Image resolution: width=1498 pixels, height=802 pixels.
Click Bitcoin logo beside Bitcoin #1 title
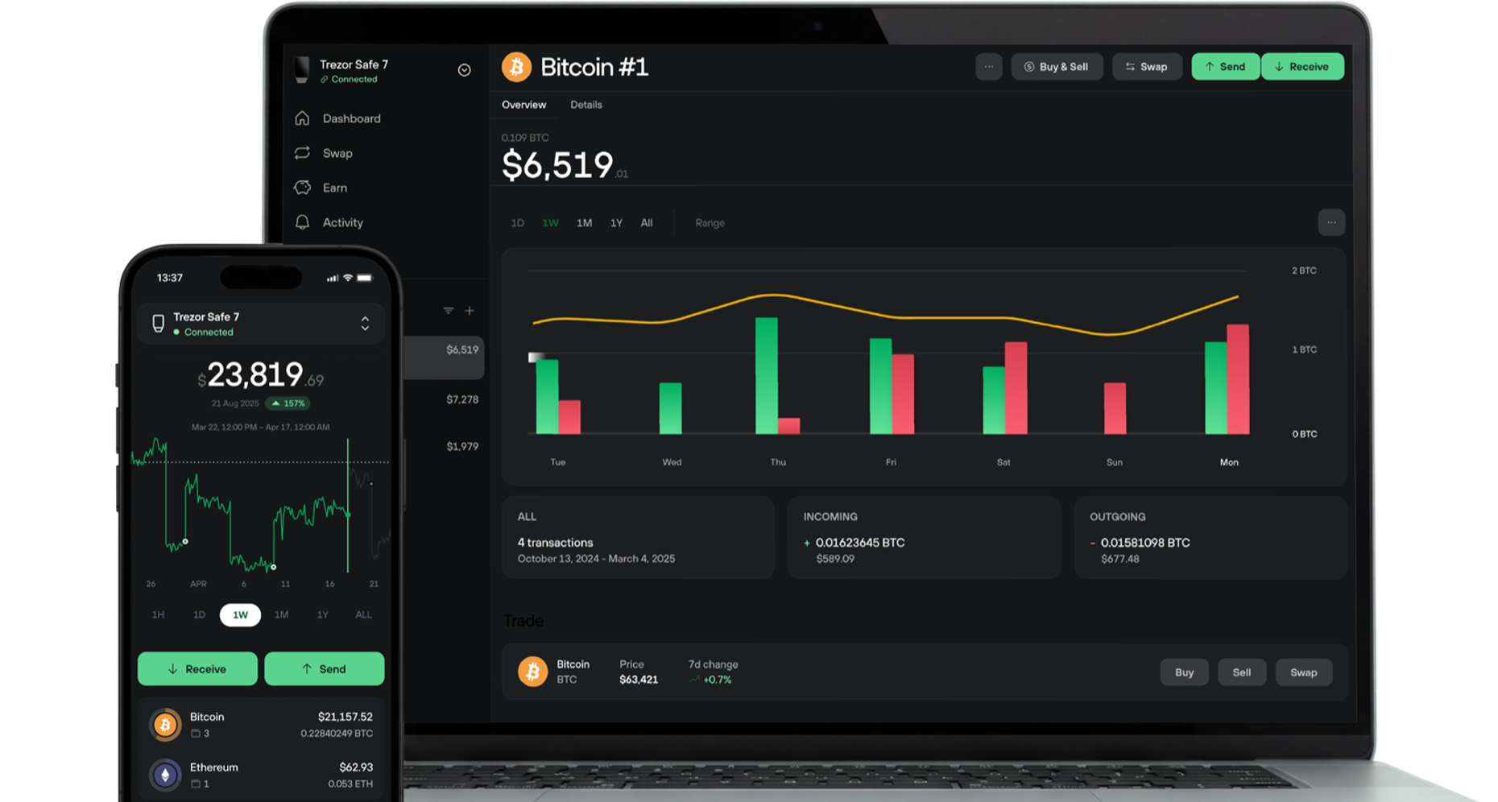point(517,67)
